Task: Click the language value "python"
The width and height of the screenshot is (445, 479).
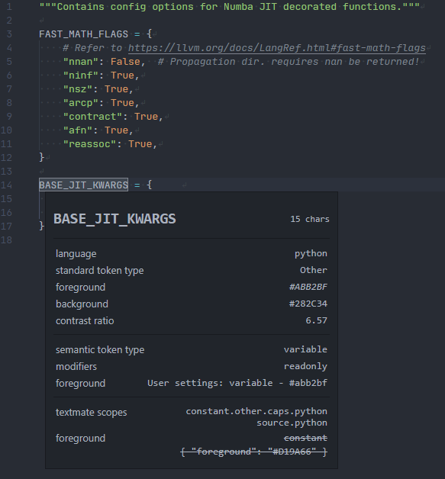Action: pyautogui.click(x=311, y=253)
